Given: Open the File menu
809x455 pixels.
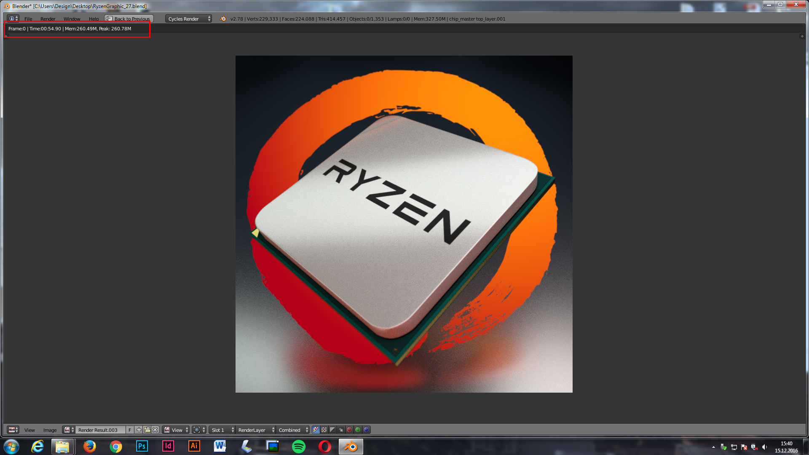Looking at the screenshot, I should [28, 19].
